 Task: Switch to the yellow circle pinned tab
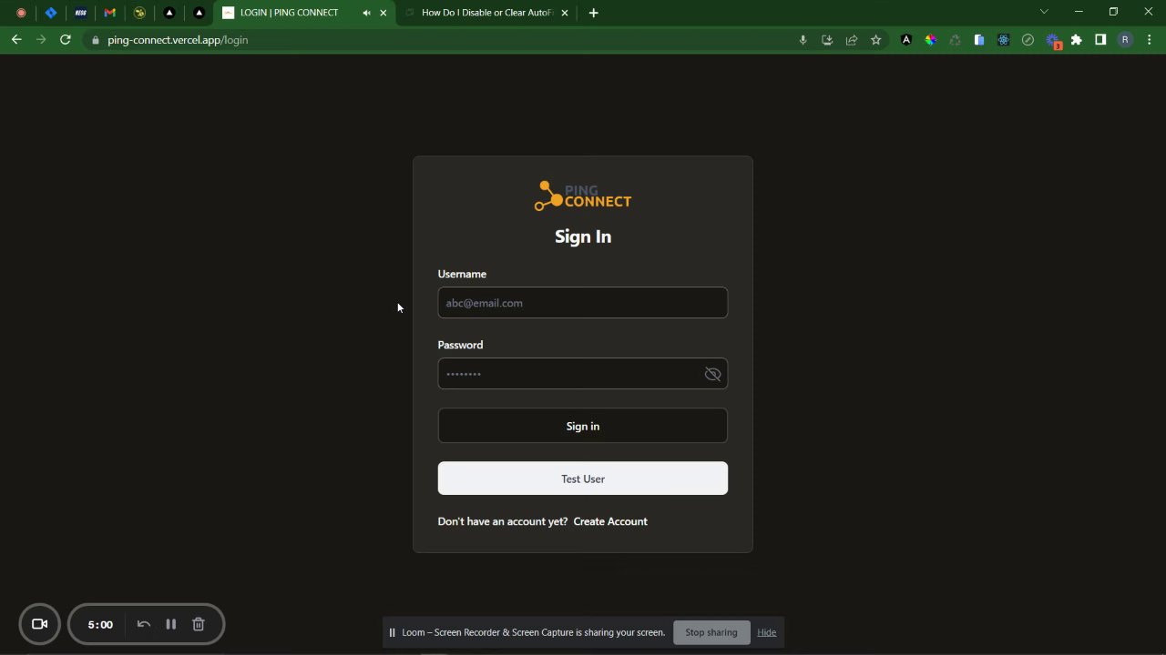139,13
